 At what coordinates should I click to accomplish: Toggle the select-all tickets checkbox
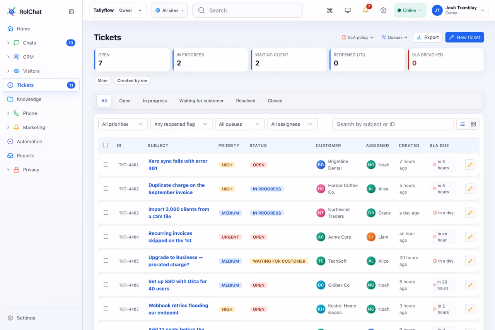[x=106, y=145]
